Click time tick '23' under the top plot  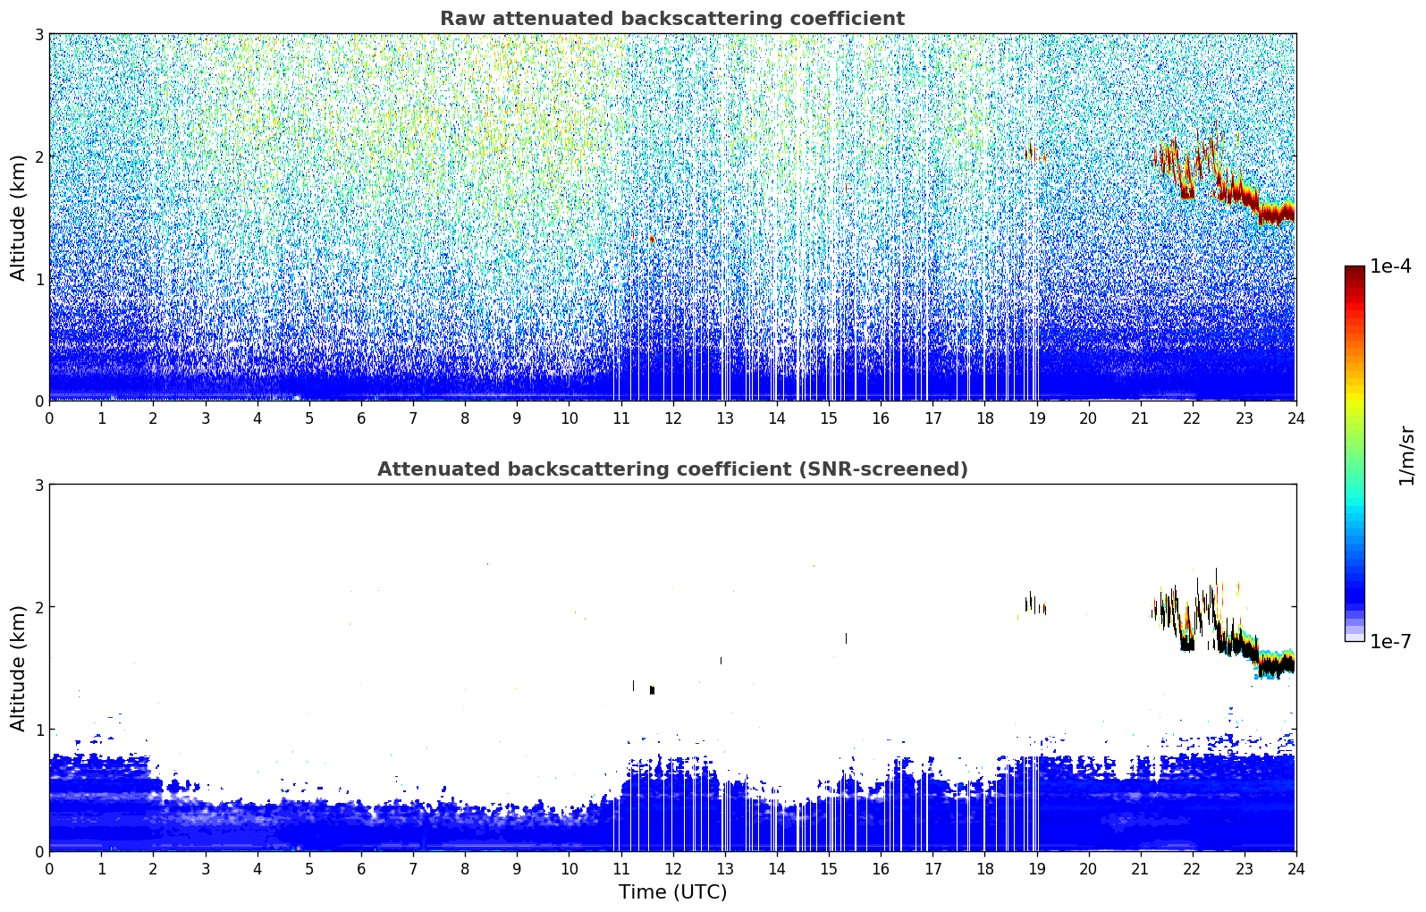pos(1245,418)
